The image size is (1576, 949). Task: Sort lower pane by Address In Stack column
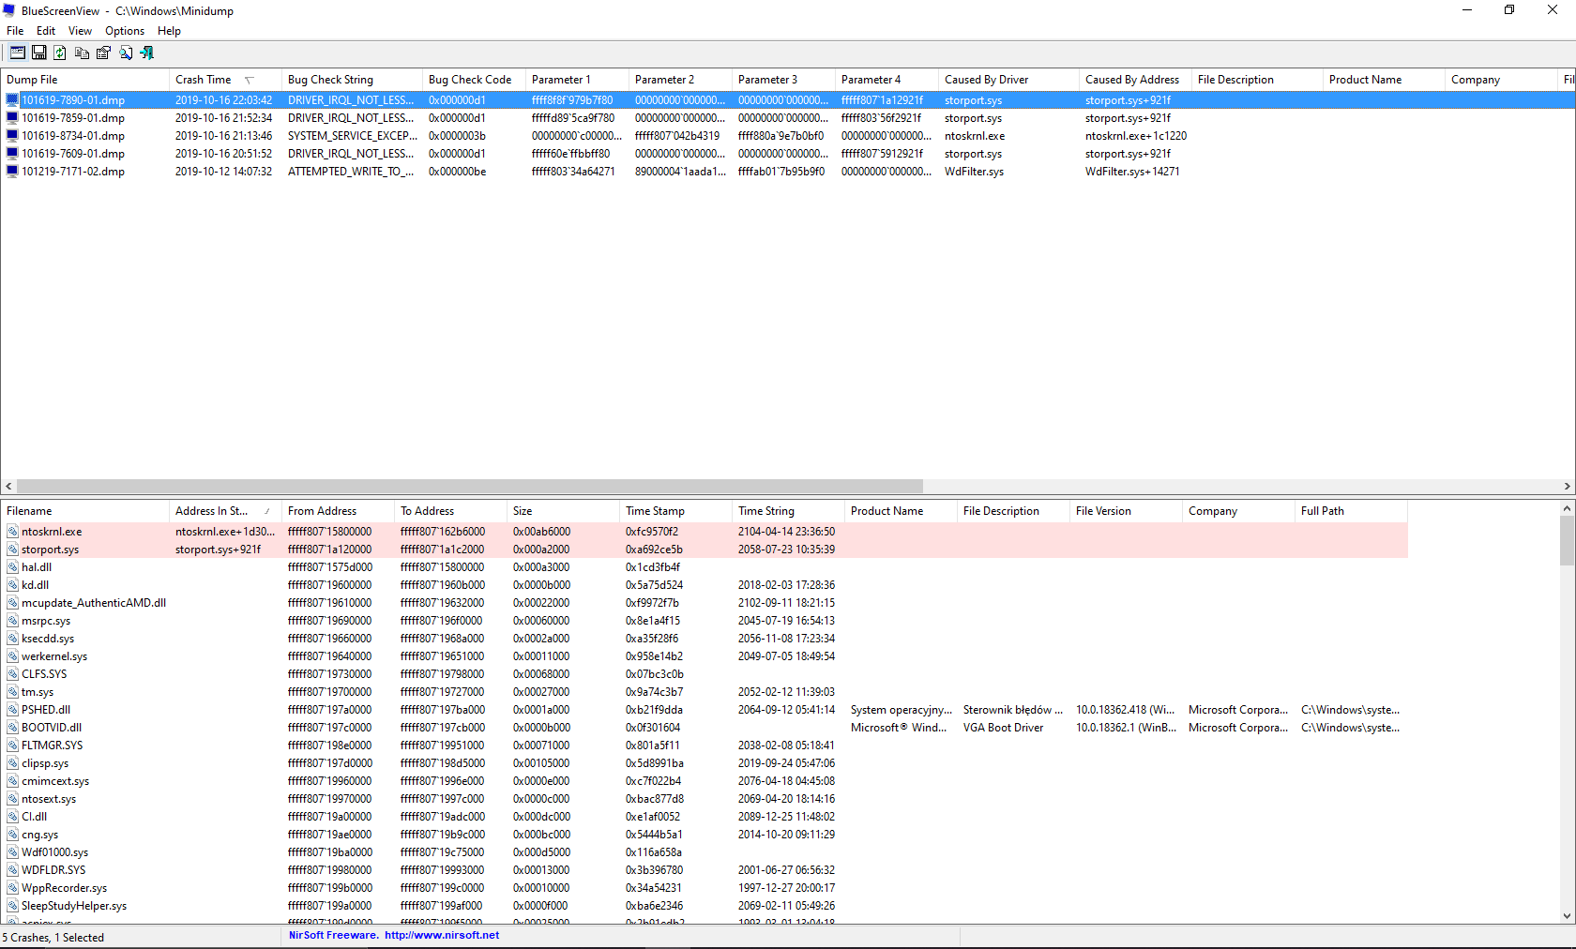pyautogui.click(x=225, y=511)
